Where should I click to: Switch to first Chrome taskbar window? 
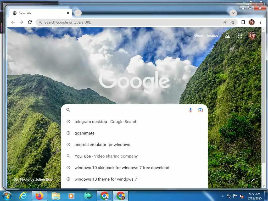(x=104, y=196)
